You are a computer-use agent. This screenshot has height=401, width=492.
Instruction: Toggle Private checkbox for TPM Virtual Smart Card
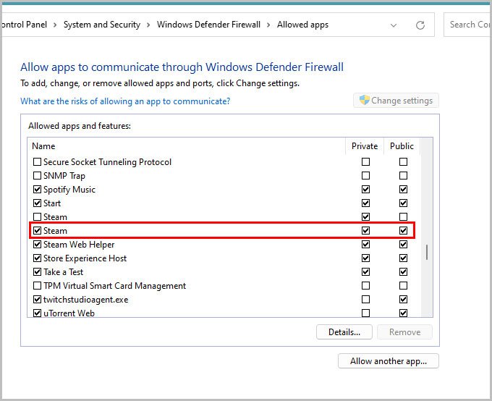(365, 286)
